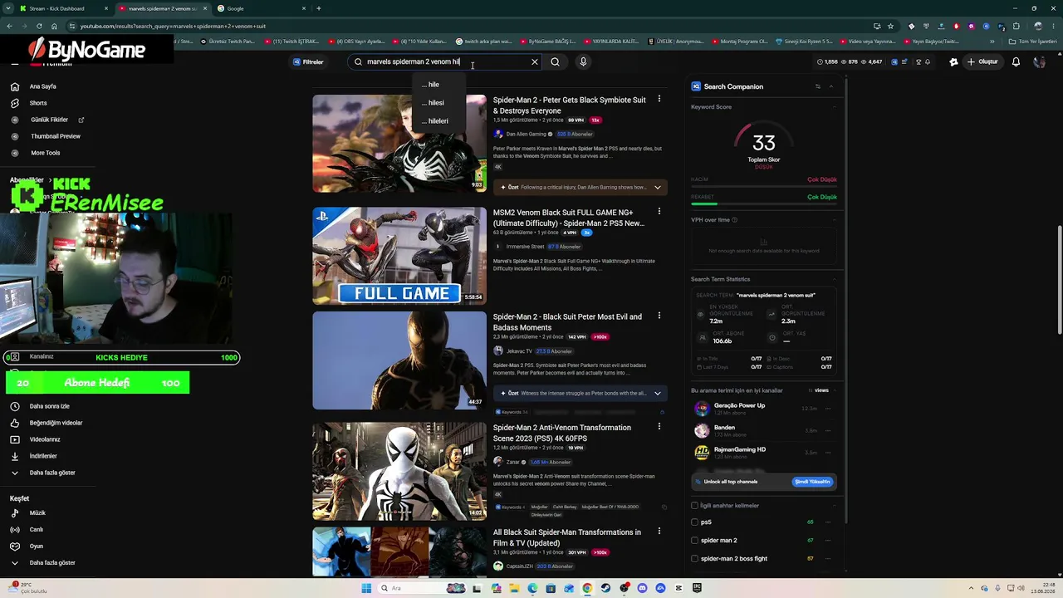Open Dan Allen Gaming channel link

pyautogui.click(x=527, y=134)
